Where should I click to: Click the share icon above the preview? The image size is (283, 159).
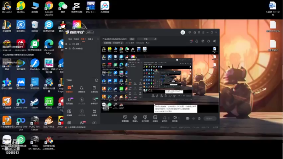coord(214,41)
